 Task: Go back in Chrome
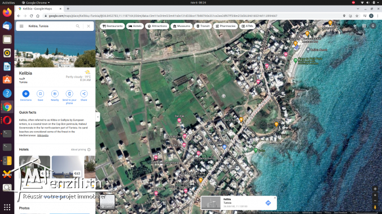19,16
